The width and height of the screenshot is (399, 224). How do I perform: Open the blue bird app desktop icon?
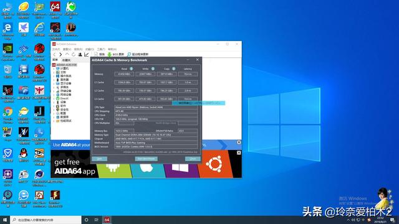point(24,27)
